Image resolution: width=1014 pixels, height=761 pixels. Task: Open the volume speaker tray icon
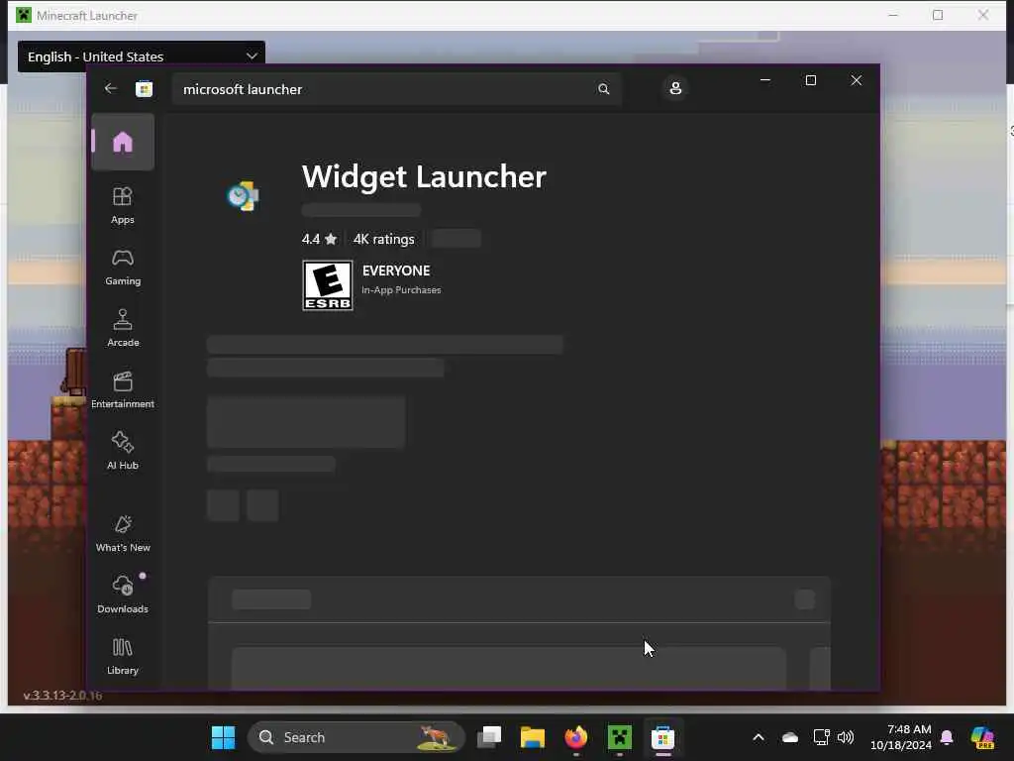846,737
